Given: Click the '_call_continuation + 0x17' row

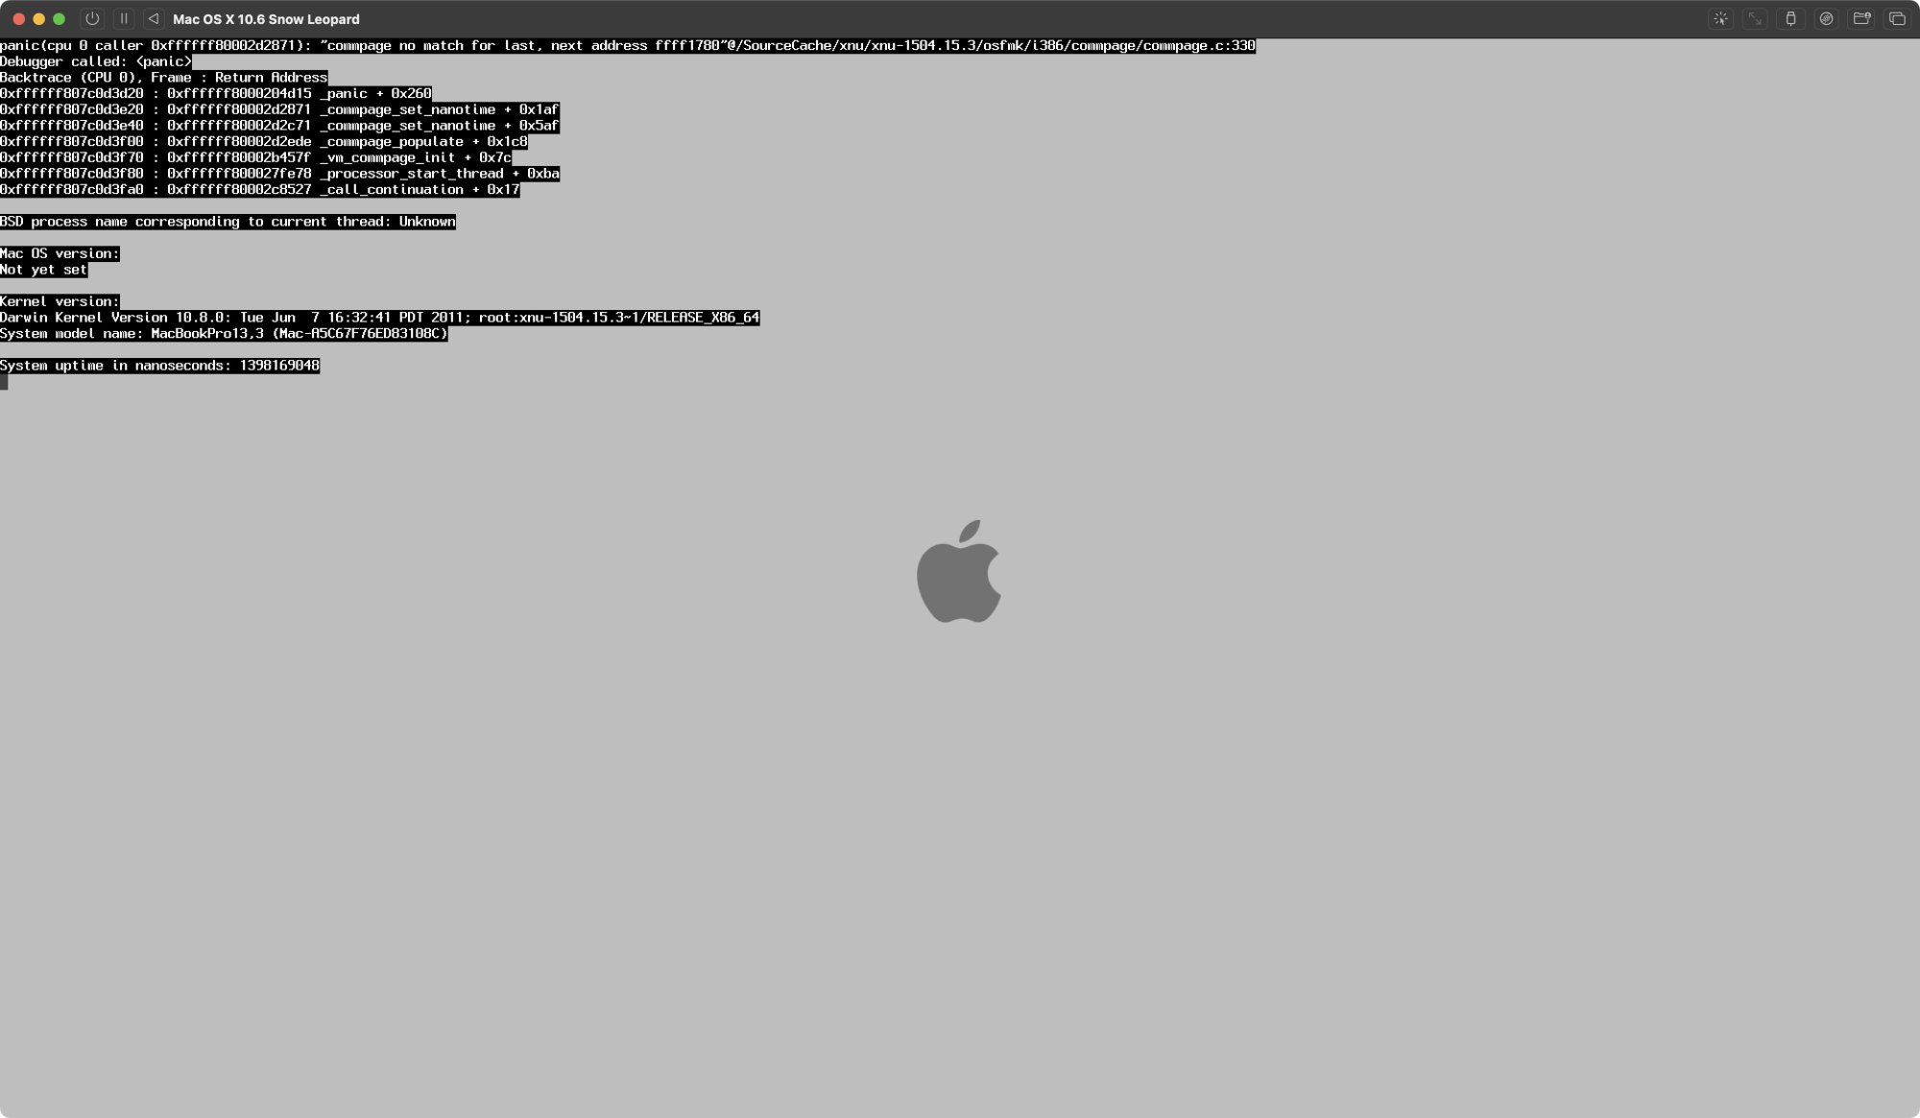Looking at the screenshot, I should coord(260,189).
